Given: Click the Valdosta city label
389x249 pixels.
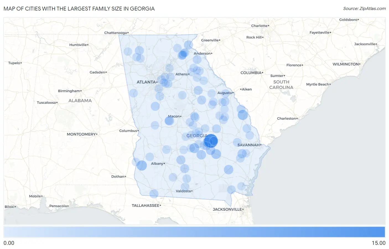Looking at the screenshot, I should click(183, 191).
